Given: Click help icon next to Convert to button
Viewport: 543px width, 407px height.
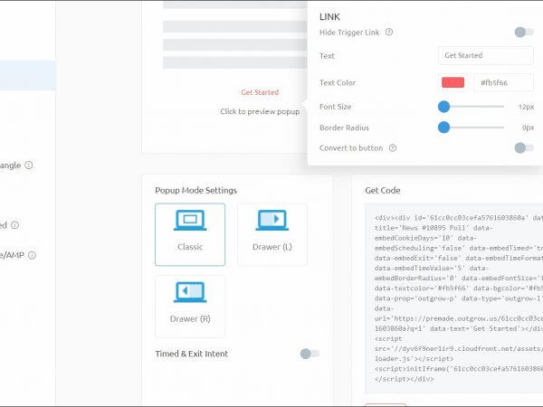Looking at the screenshot, I should pyautogui.click(x=393, y=147).
